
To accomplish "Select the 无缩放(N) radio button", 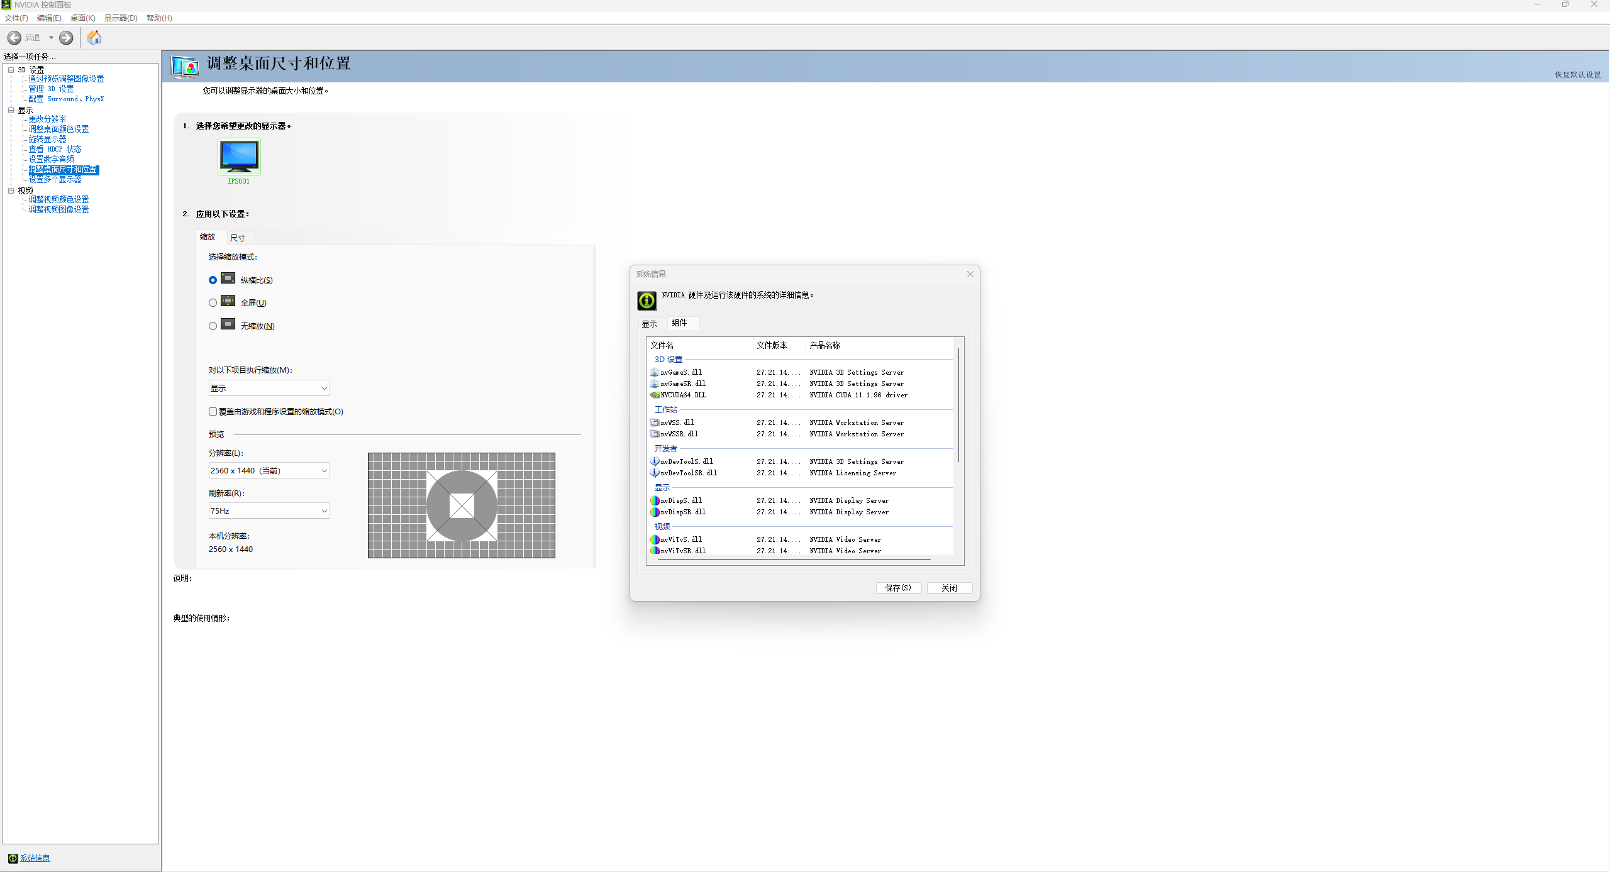I will [x=213, y=326].
